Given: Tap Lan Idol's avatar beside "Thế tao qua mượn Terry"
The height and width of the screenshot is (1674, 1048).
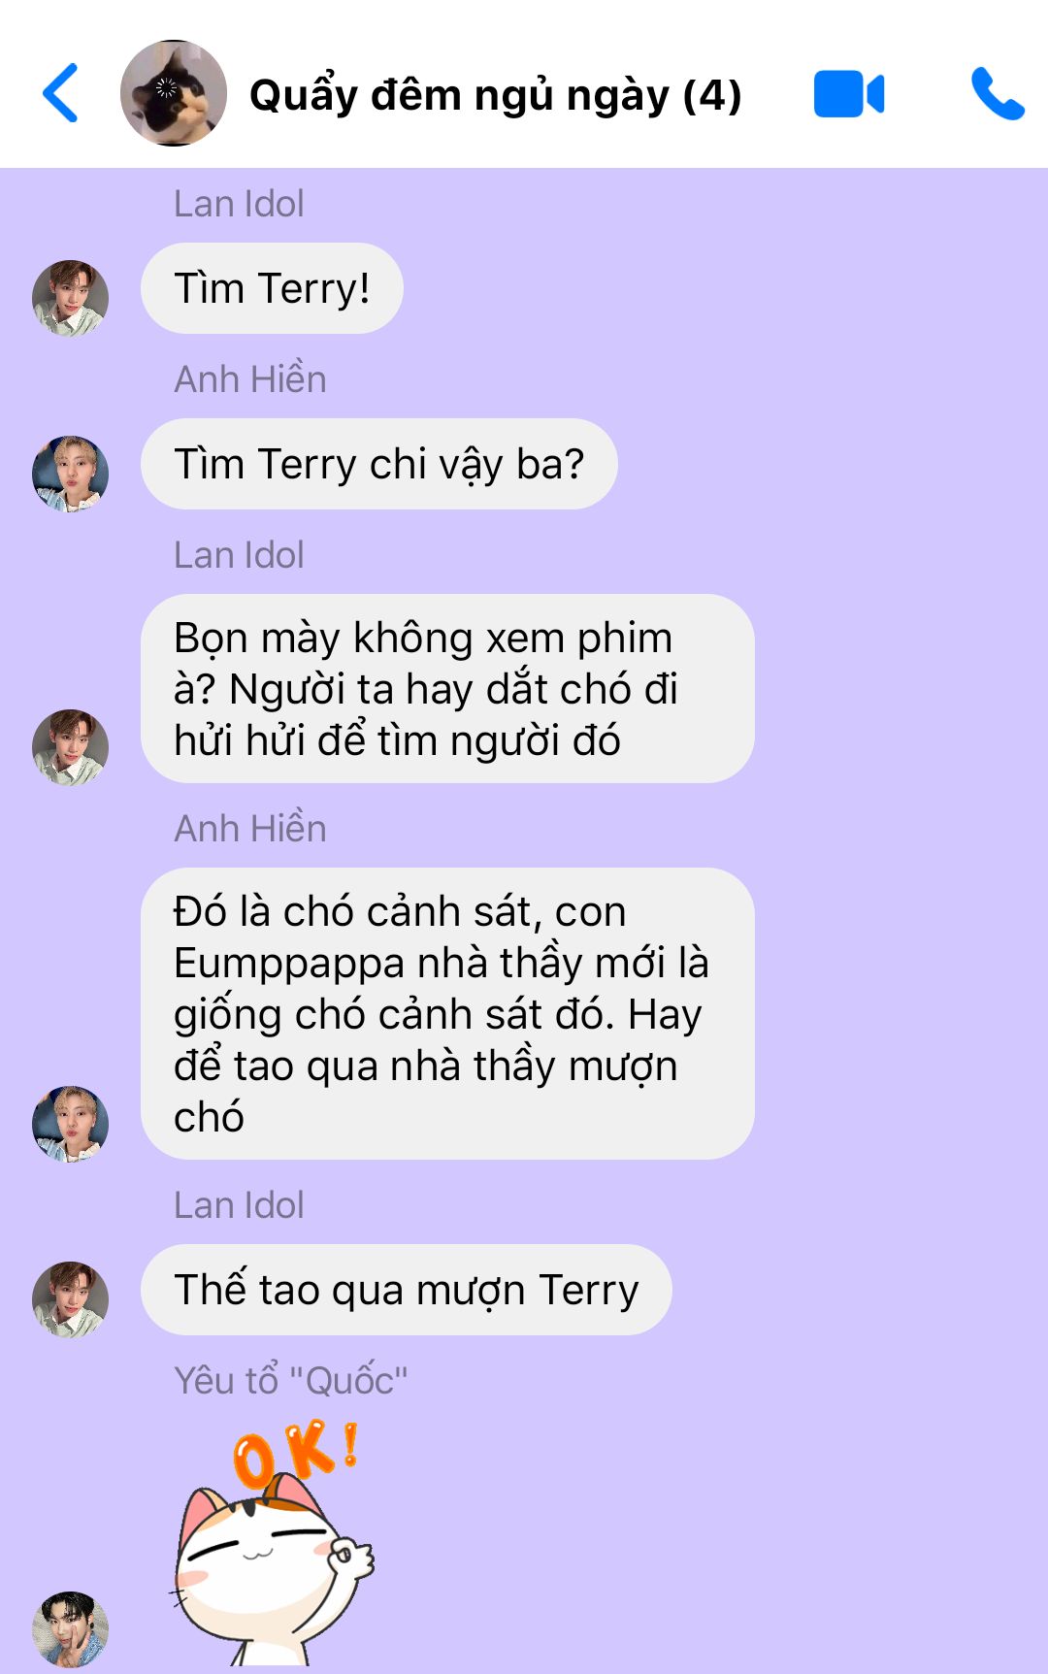Looking at the screenshot, I should (x=70, y=1299).
